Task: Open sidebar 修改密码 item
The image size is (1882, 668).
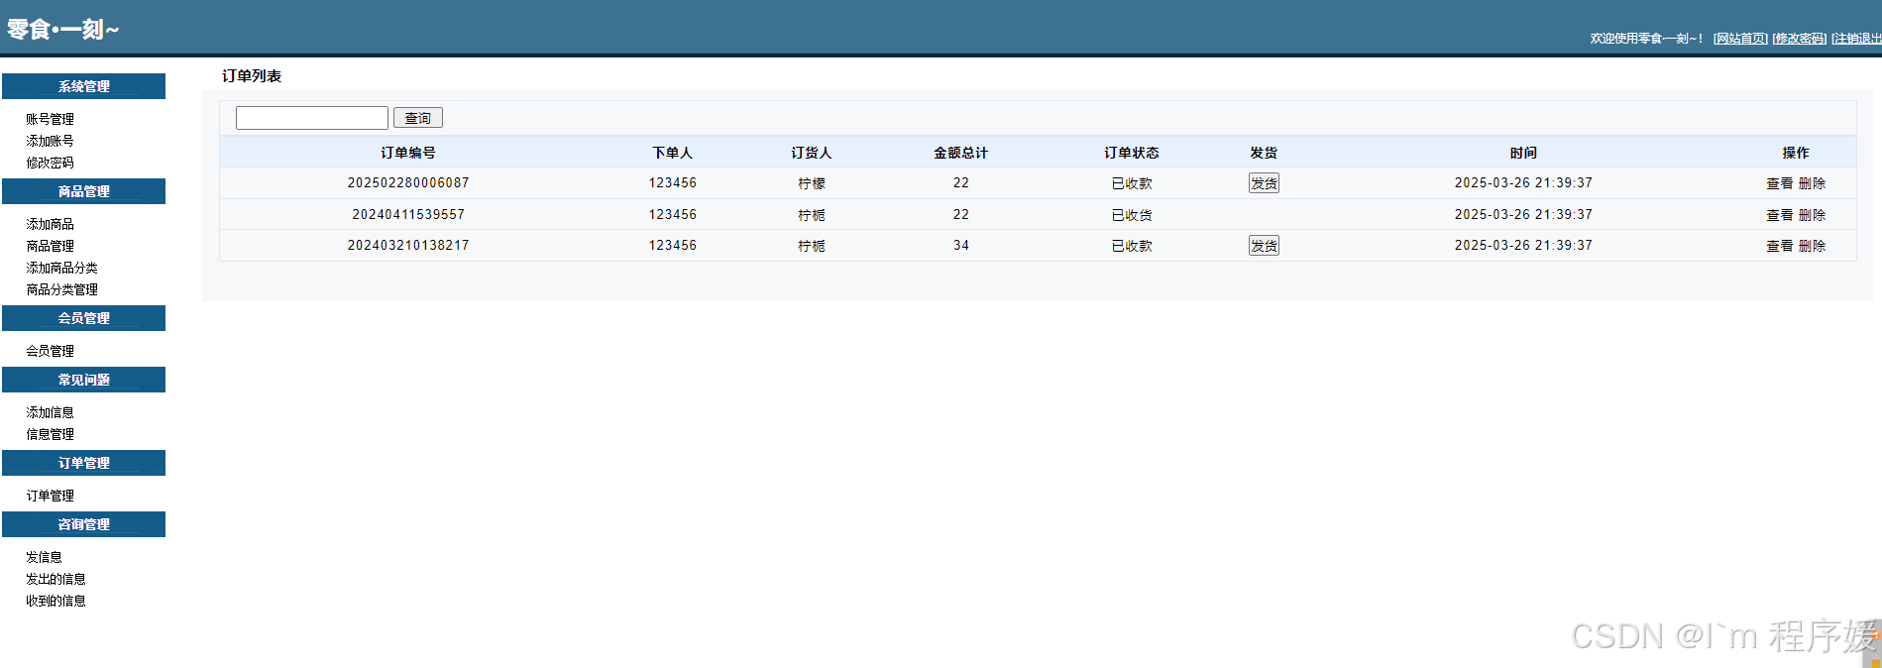Action: 50,163
